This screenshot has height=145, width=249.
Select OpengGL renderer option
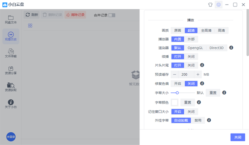pos(195,48)
